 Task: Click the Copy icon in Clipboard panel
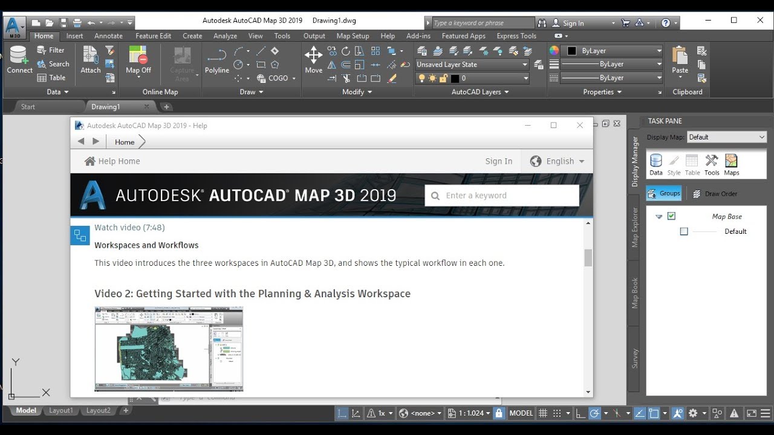pyautogui.click(x=702, y=64)
